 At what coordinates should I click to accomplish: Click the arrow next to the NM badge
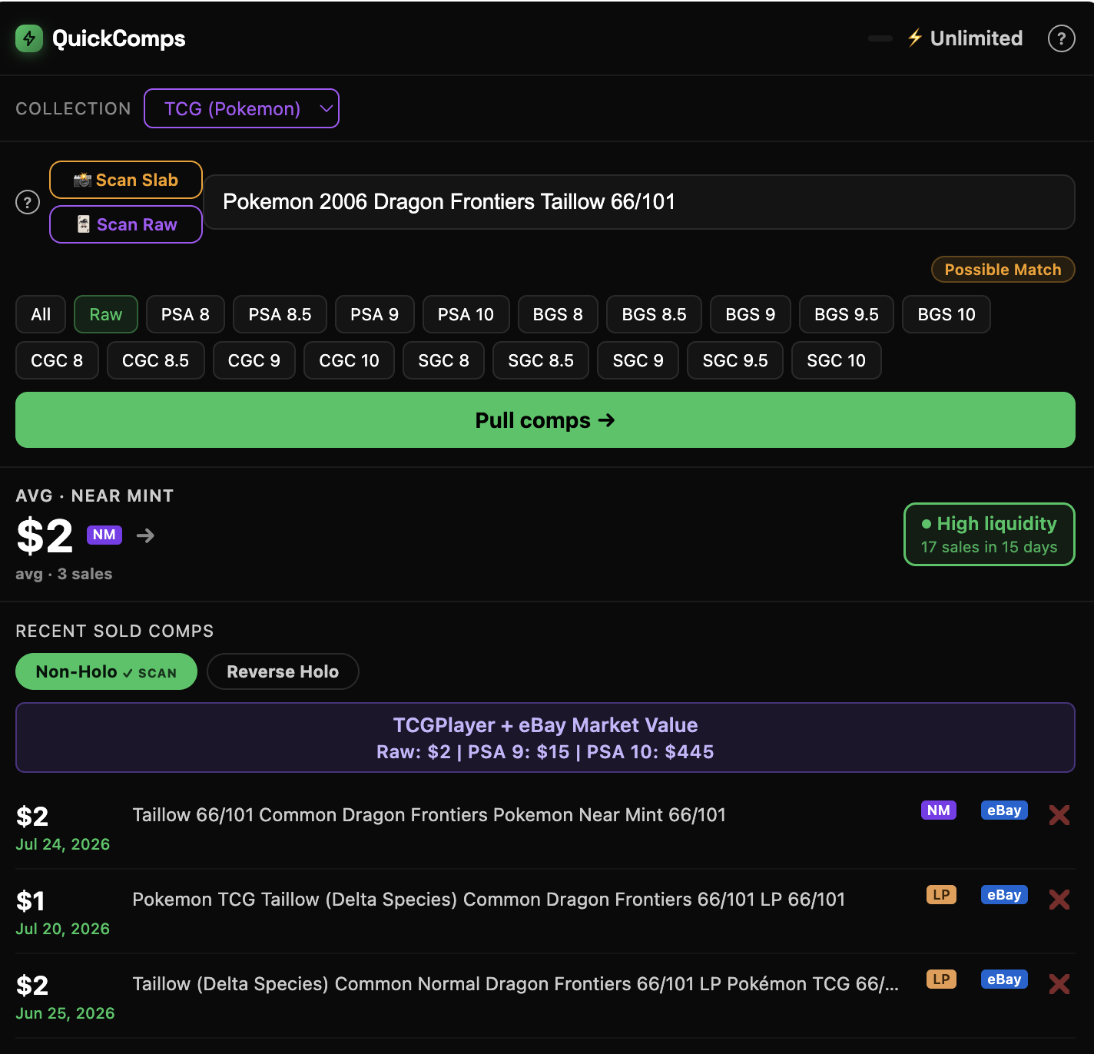pos(145,535)
